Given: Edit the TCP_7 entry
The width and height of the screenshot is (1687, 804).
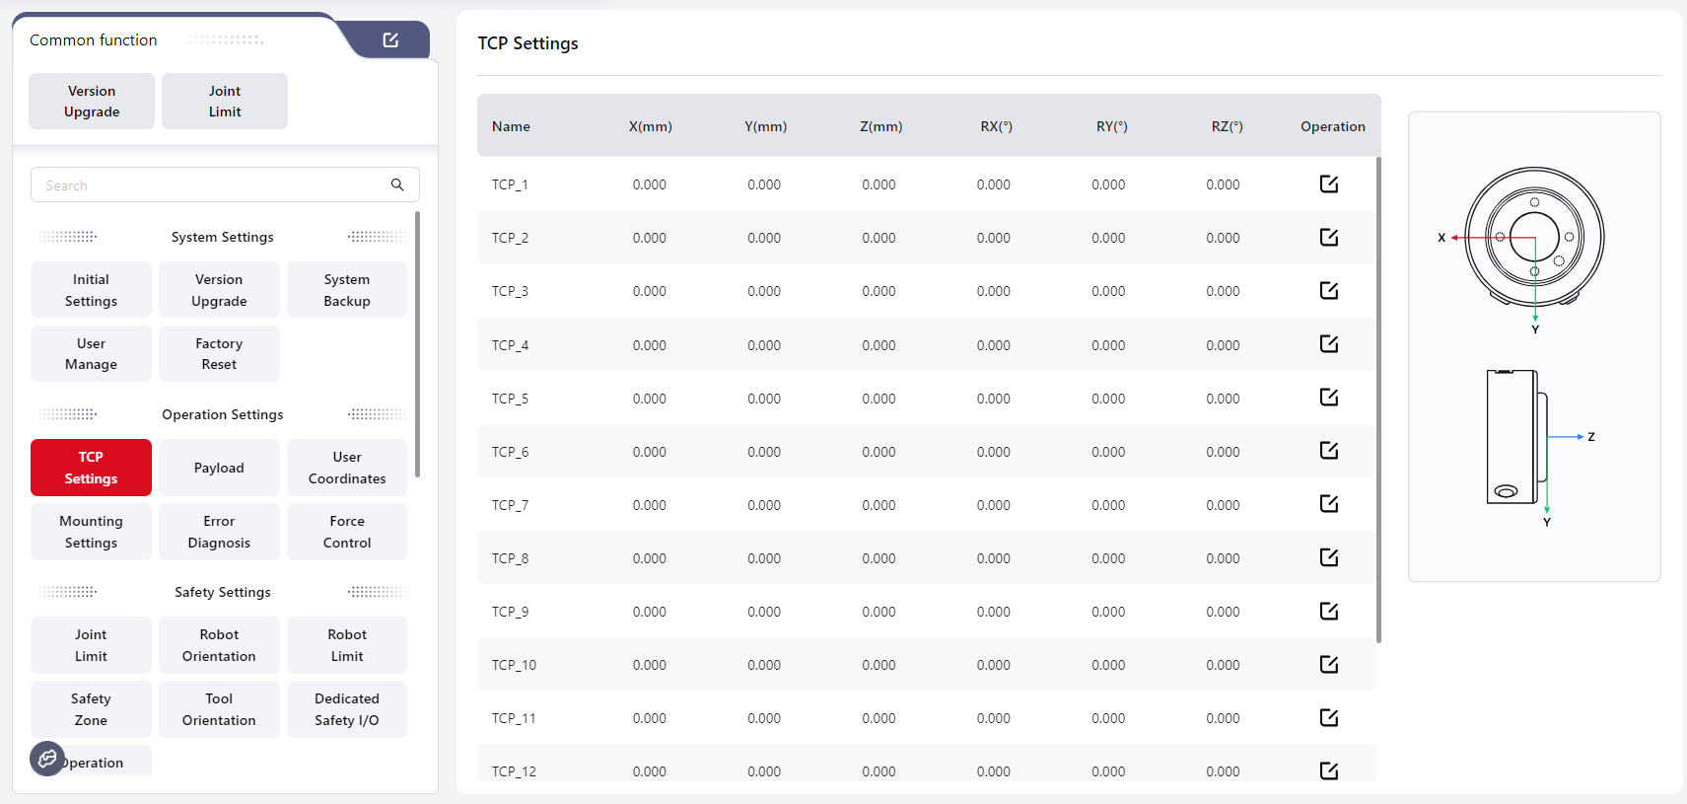Looking at the screenshot, I should tap(1328, 504).
